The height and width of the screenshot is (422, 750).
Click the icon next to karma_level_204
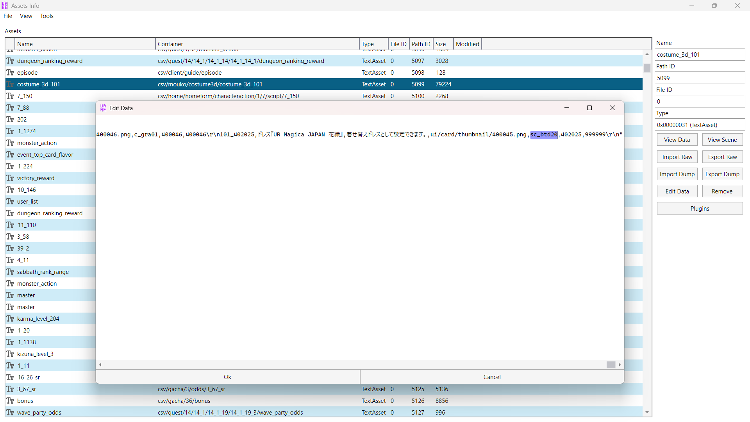click(x=10, y=319)
